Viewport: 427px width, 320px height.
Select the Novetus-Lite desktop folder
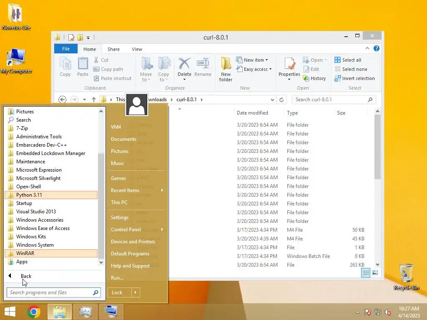16,16
